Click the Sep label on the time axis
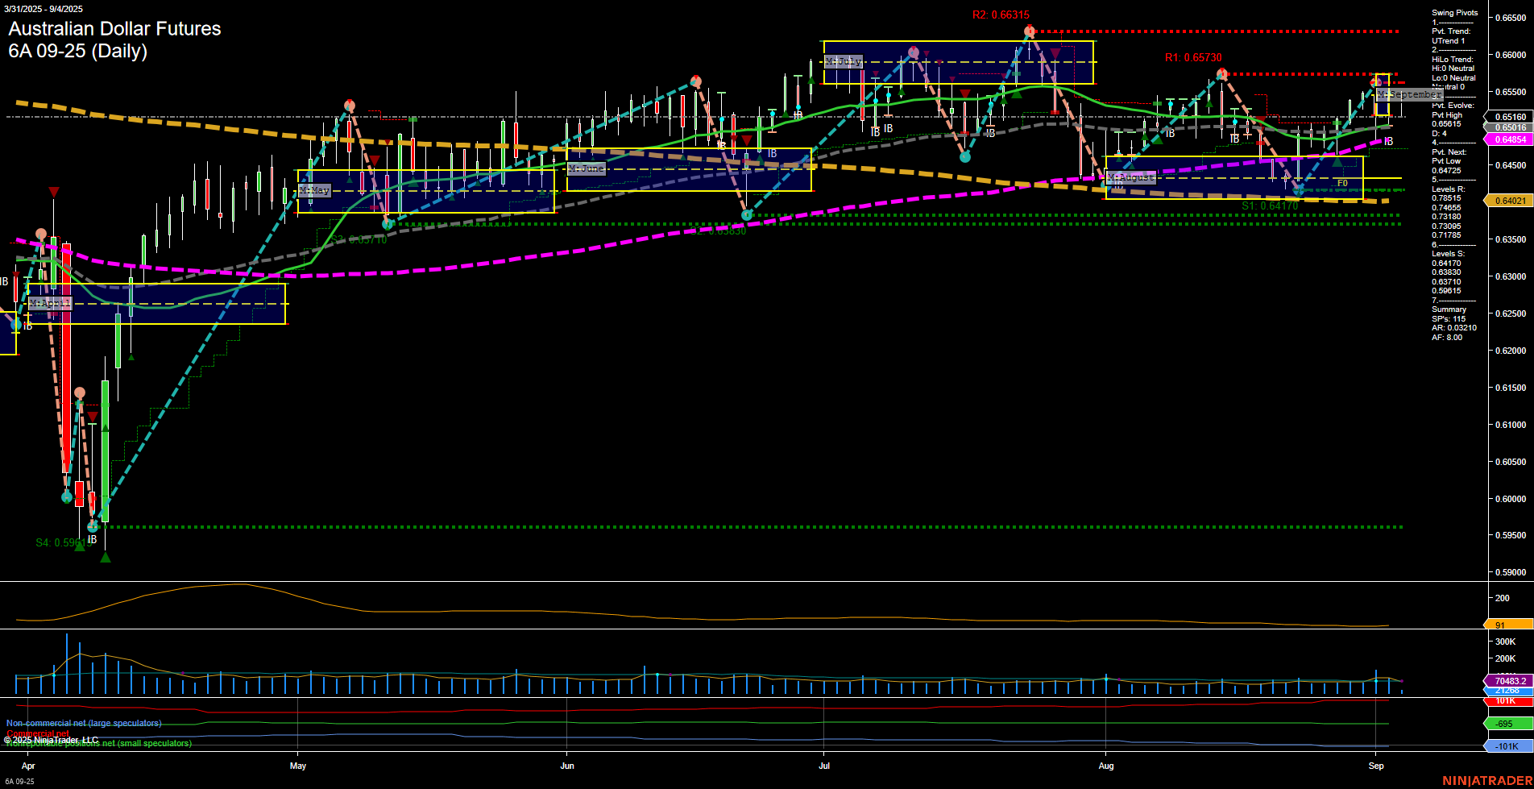 click(x=1375, y=766)
